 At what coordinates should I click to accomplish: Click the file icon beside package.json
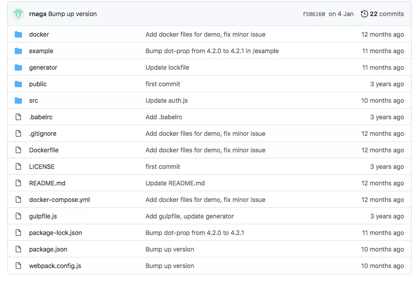pos(18,249)
